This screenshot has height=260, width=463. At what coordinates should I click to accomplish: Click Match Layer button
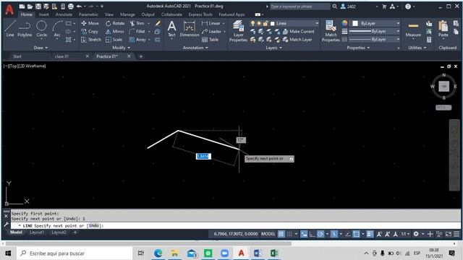click(297, 40)
